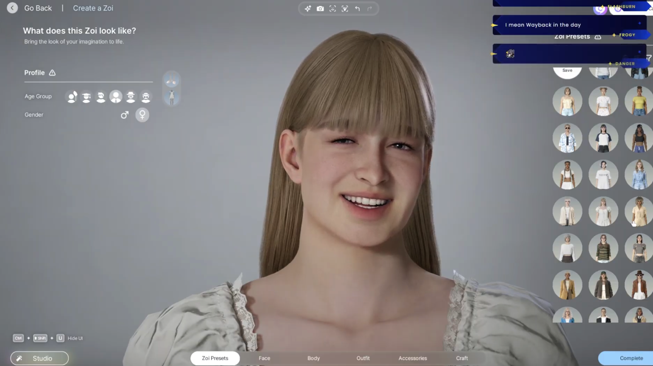
Task: Open Studio mode
Action: [40, 358]
